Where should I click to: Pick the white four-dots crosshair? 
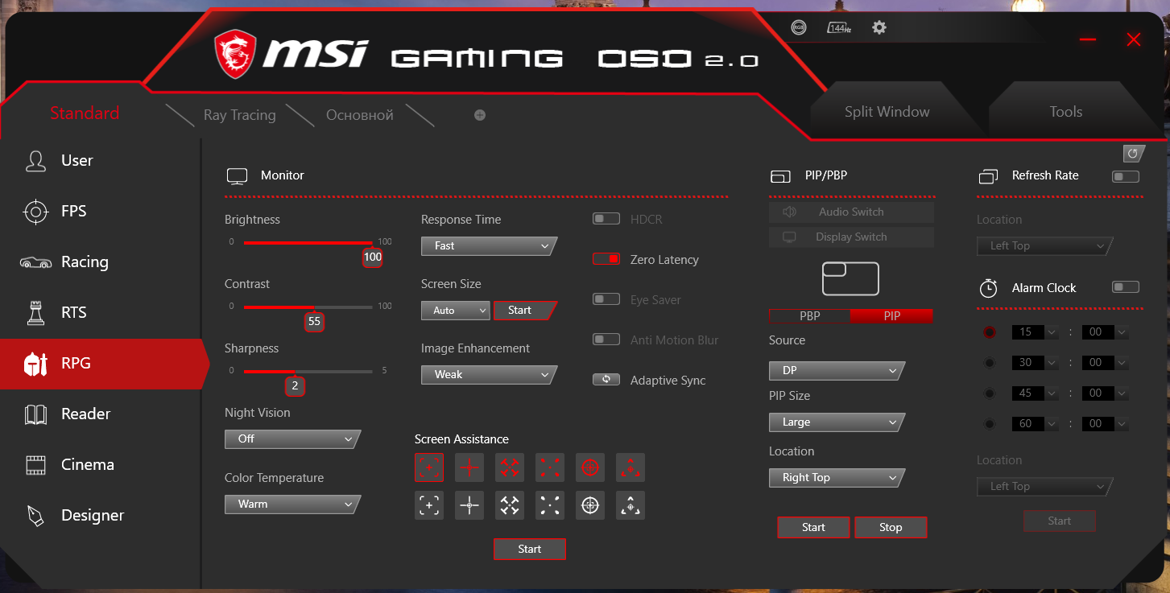(x=550, y=505)
